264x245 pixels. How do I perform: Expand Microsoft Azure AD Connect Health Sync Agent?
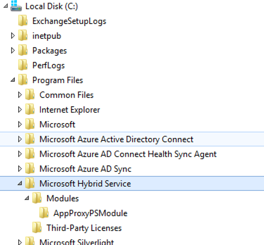[20, 154]
